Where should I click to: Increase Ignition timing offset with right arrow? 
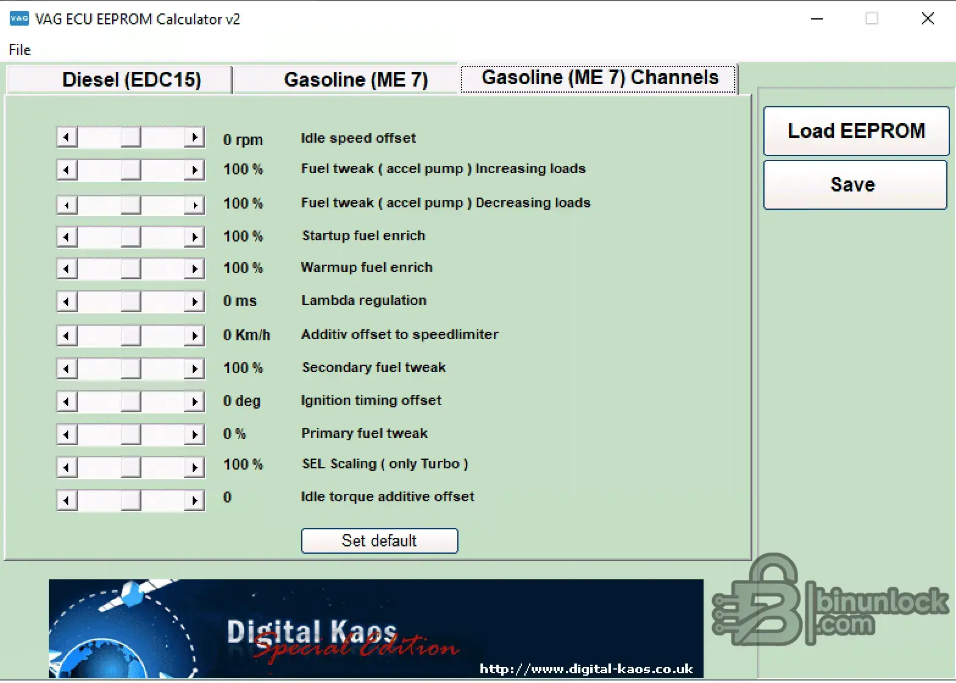click(x=194, y=401)
